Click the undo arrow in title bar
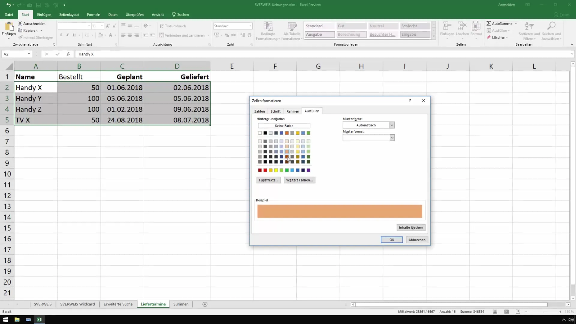Image resolution: width=576 pixels, height=324 pixels. coord(8,5)
